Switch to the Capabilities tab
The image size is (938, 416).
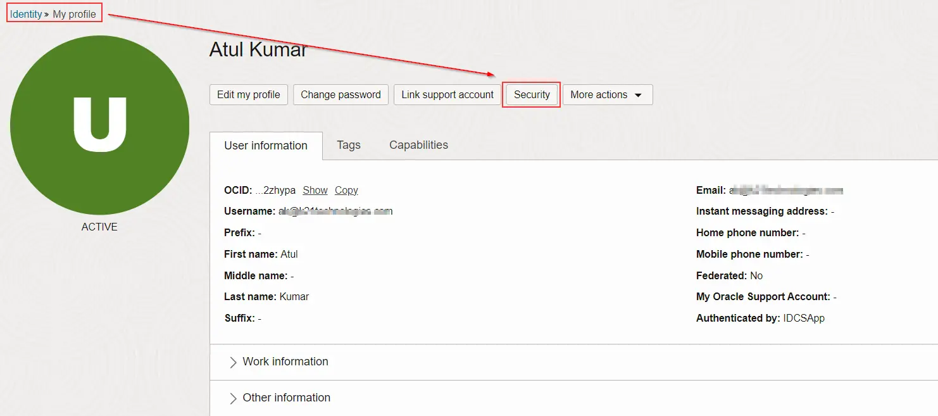point(418,145)
